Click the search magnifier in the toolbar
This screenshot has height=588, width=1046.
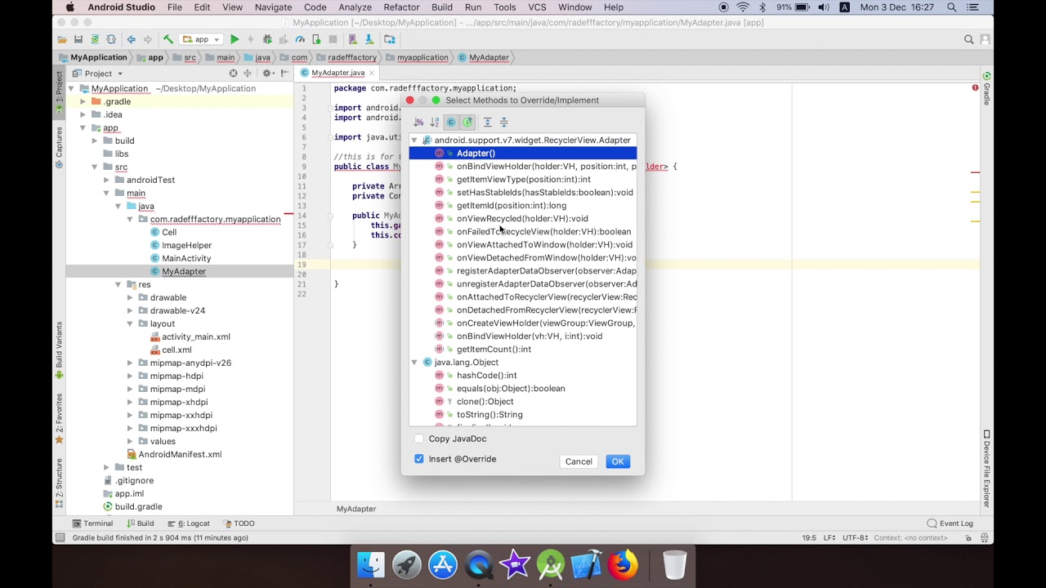968,39
